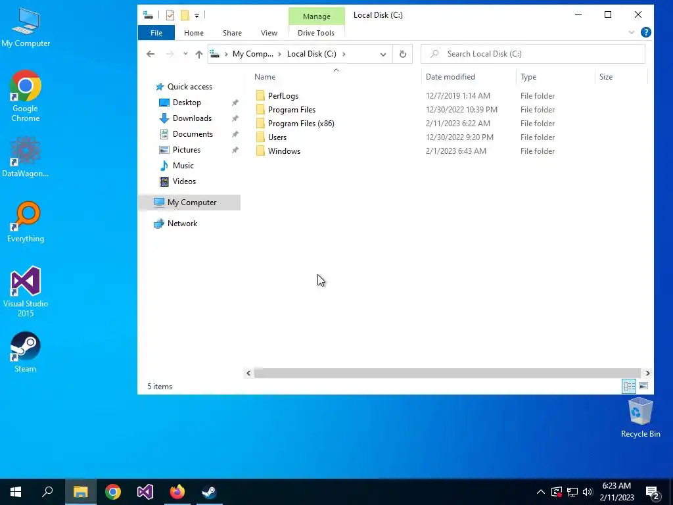Select Pictures in navigation pane

[x=186, y=150]
